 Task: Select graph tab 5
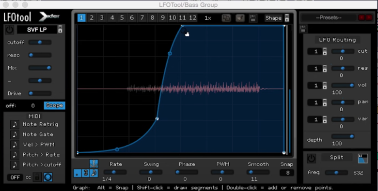pos(122,18)
